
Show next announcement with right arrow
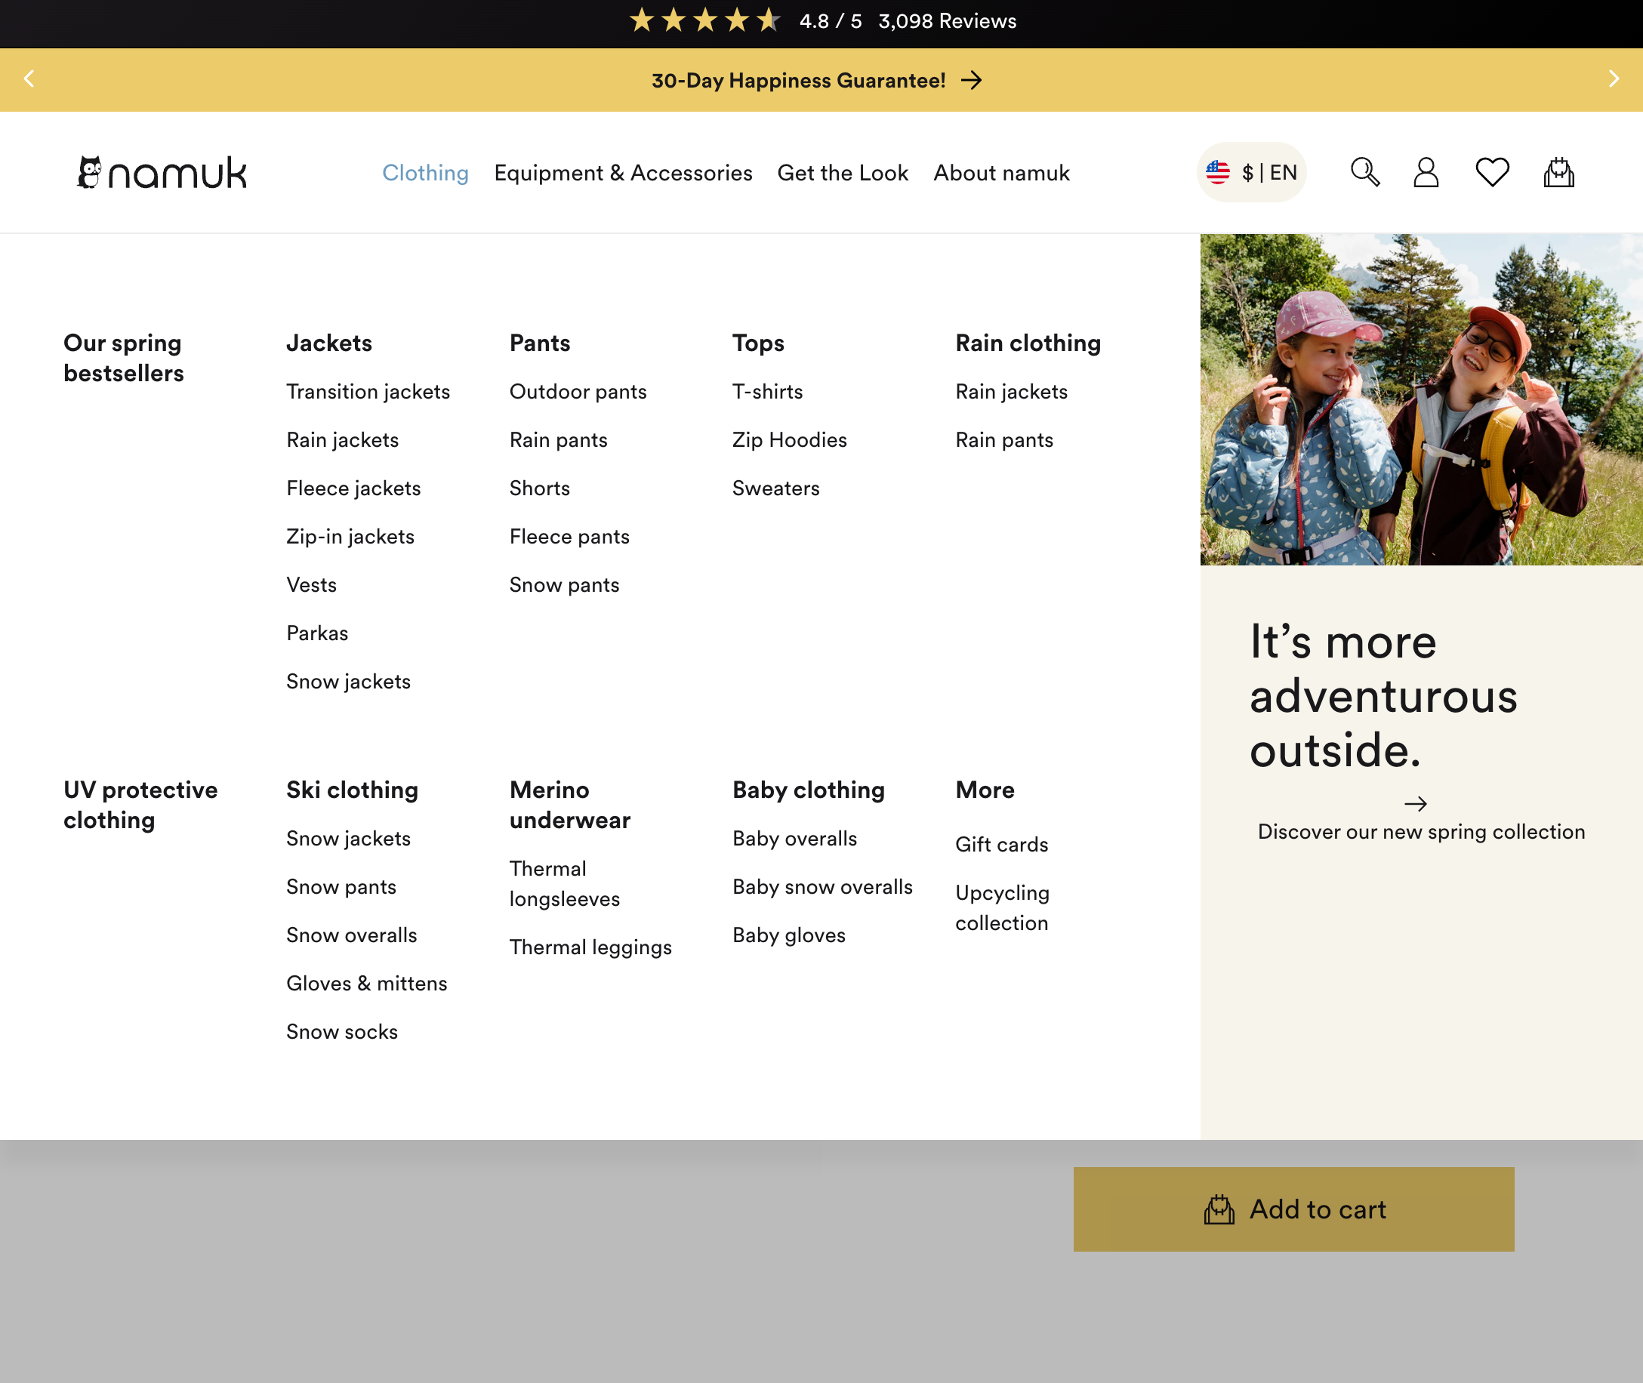point(1614,79)
